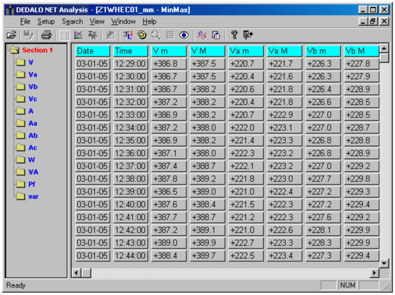Viewport: 395px width, 295px height.
Task: Click the 12:38:00 time cell
Action: click(130, 179)
